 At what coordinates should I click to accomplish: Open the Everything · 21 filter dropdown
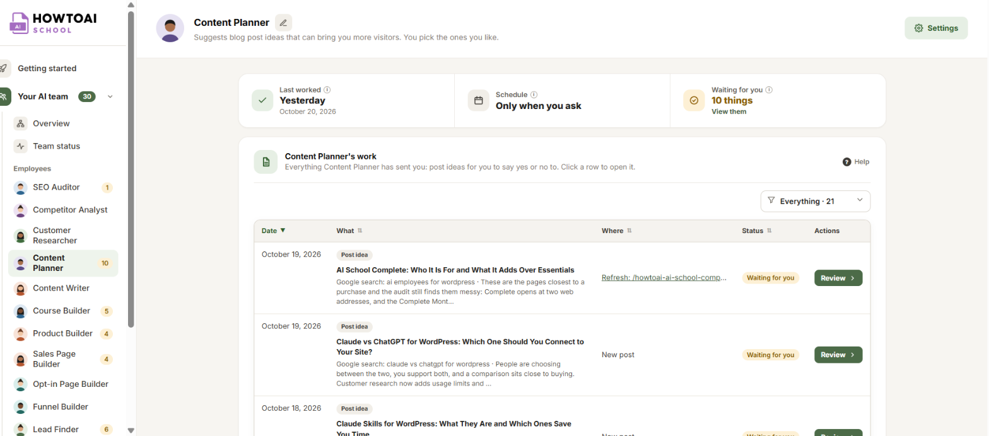816,201
